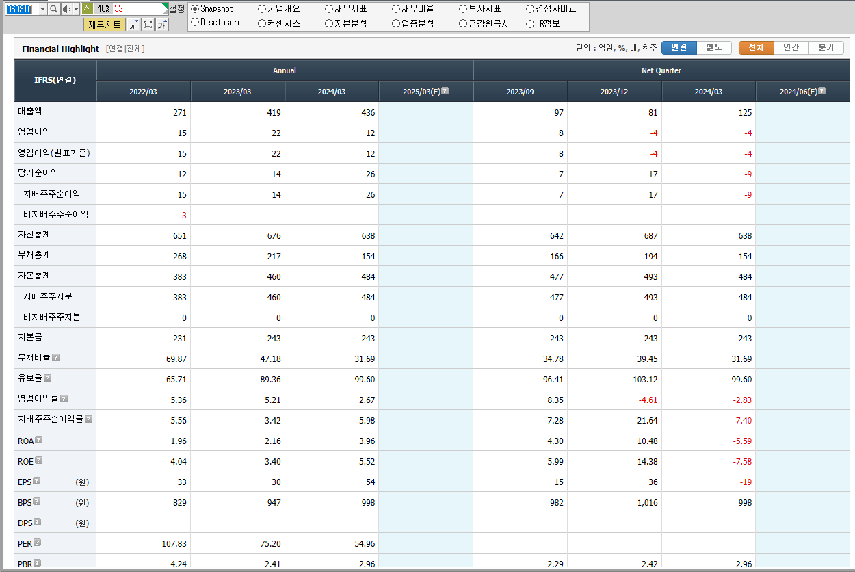Viewport: 855px width, 572px height.
Task: Click the 재무차트 button
Action: click(x=105, y=25)
